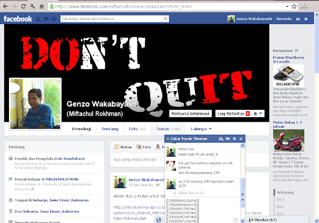Viewport: 319px width, 223px height.
Task: Start video call icon in chat header
Action: (x=228, y=139)
